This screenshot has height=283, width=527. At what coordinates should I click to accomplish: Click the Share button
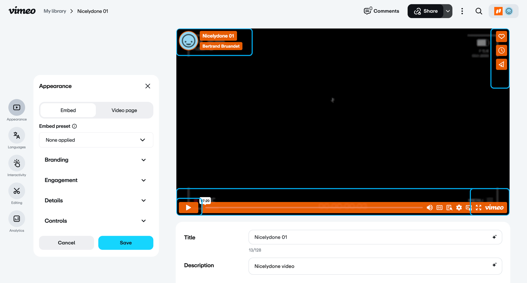(x=426, y=11)
